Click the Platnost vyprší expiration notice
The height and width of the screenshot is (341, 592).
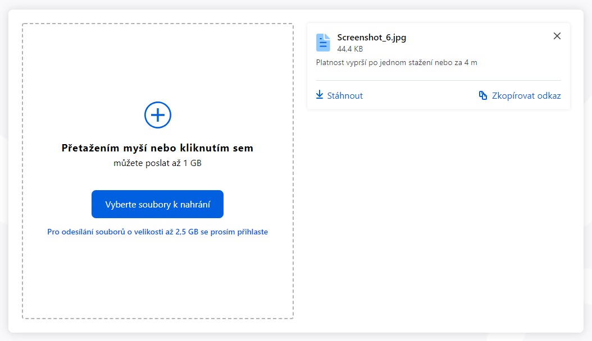[x=397, y=62]
